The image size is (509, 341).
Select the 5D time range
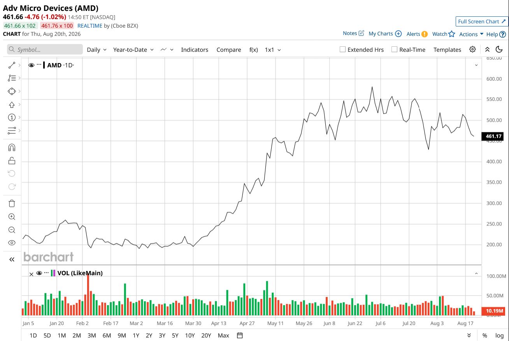pyautogui.click(x=47, y=336)
